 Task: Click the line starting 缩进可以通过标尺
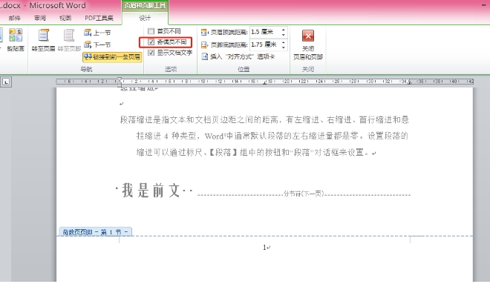click(x=256, y=153)
